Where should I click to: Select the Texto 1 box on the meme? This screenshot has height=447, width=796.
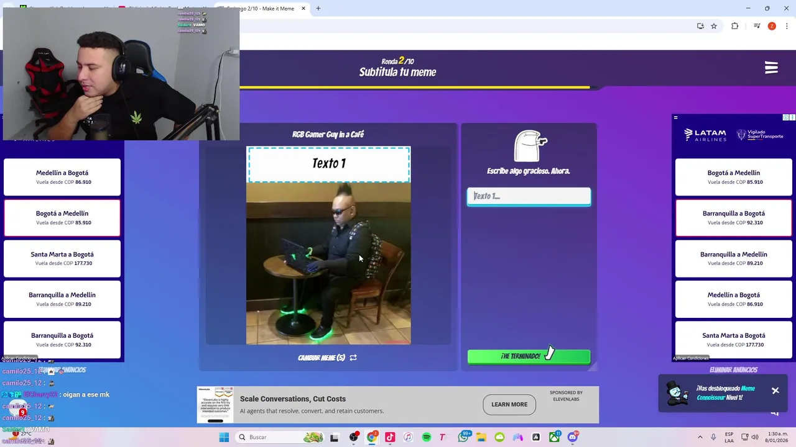[329, 164]
